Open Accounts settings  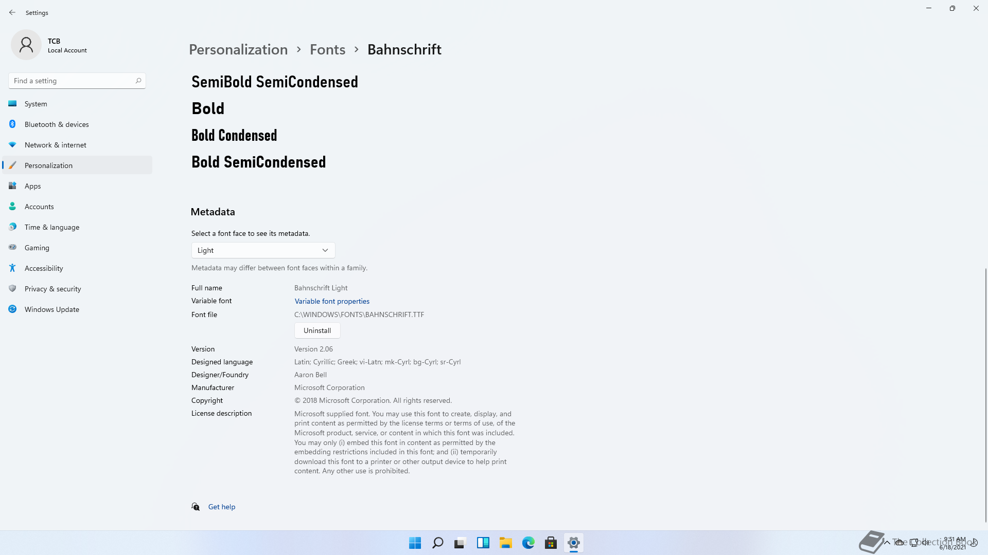coord(77,207)
